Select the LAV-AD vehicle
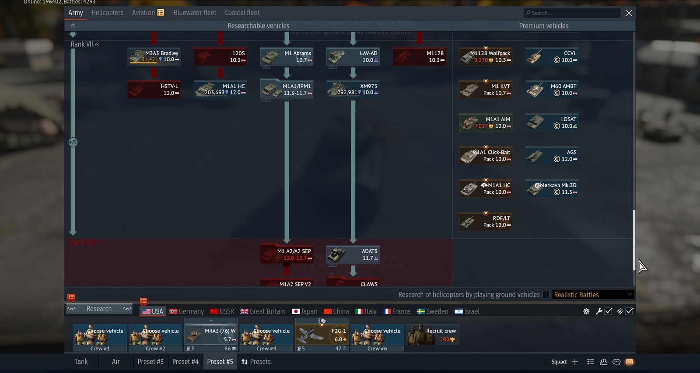 click(353, 57)
